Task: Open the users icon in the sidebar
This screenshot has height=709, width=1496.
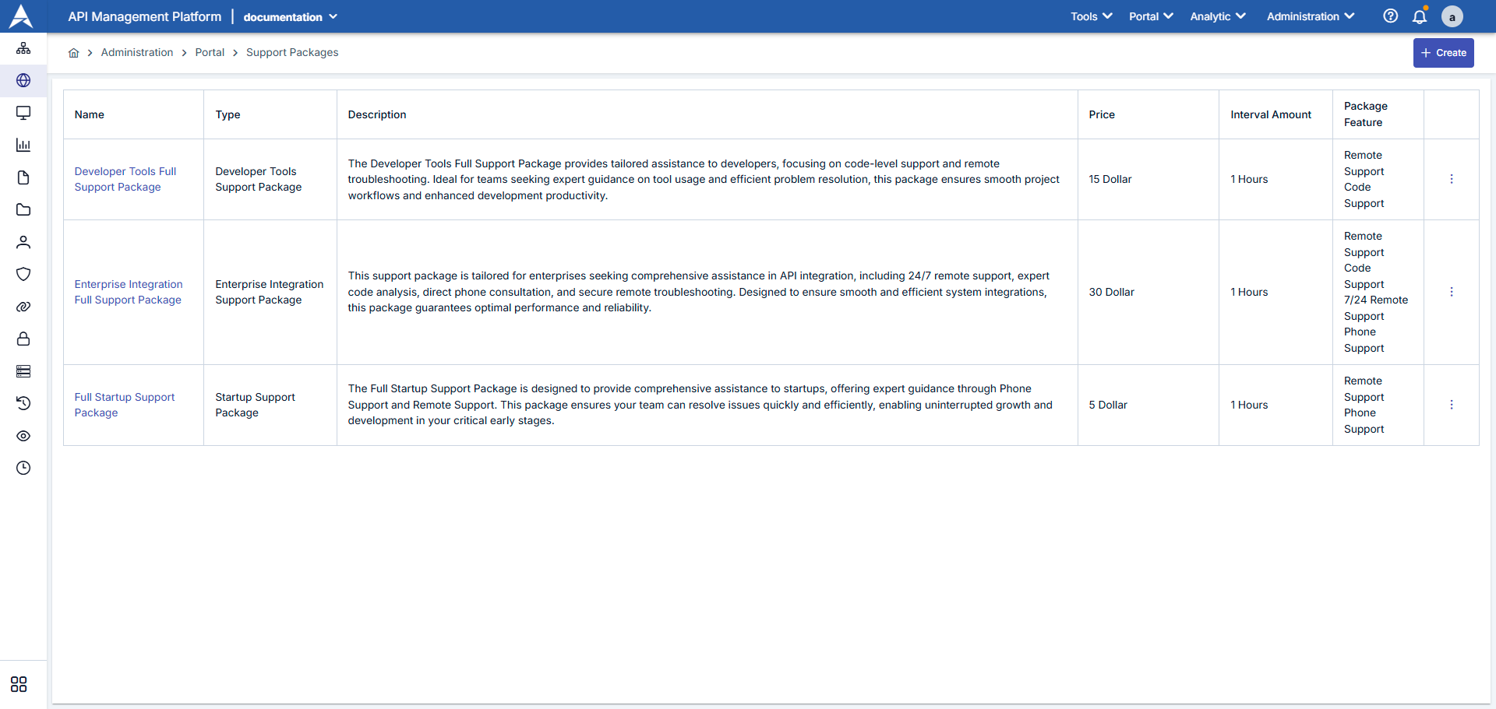Action: tap(23, 242)
